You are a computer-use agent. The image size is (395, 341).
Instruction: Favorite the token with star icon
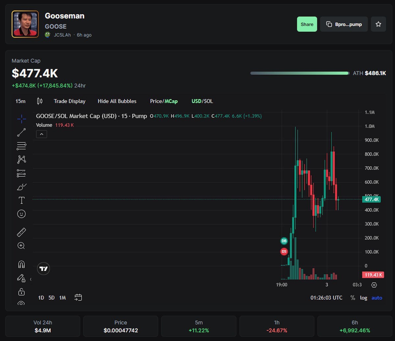[379, 24]
